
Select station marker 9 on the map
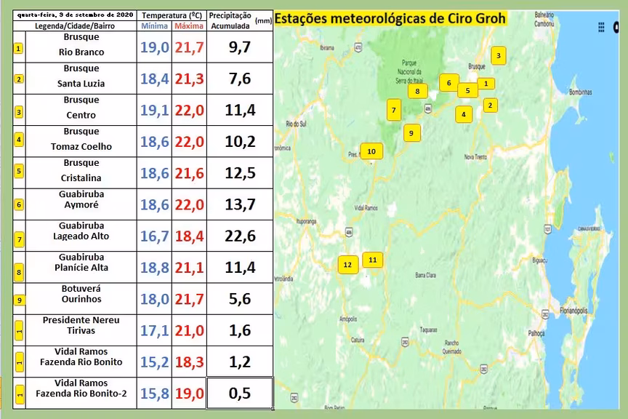411,133
